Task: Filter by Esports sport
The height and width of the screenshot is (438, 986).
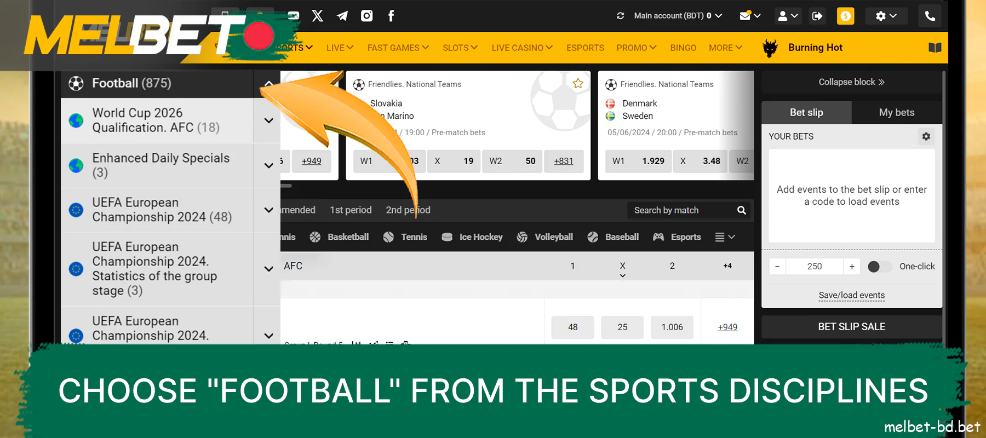Action: 677,237
